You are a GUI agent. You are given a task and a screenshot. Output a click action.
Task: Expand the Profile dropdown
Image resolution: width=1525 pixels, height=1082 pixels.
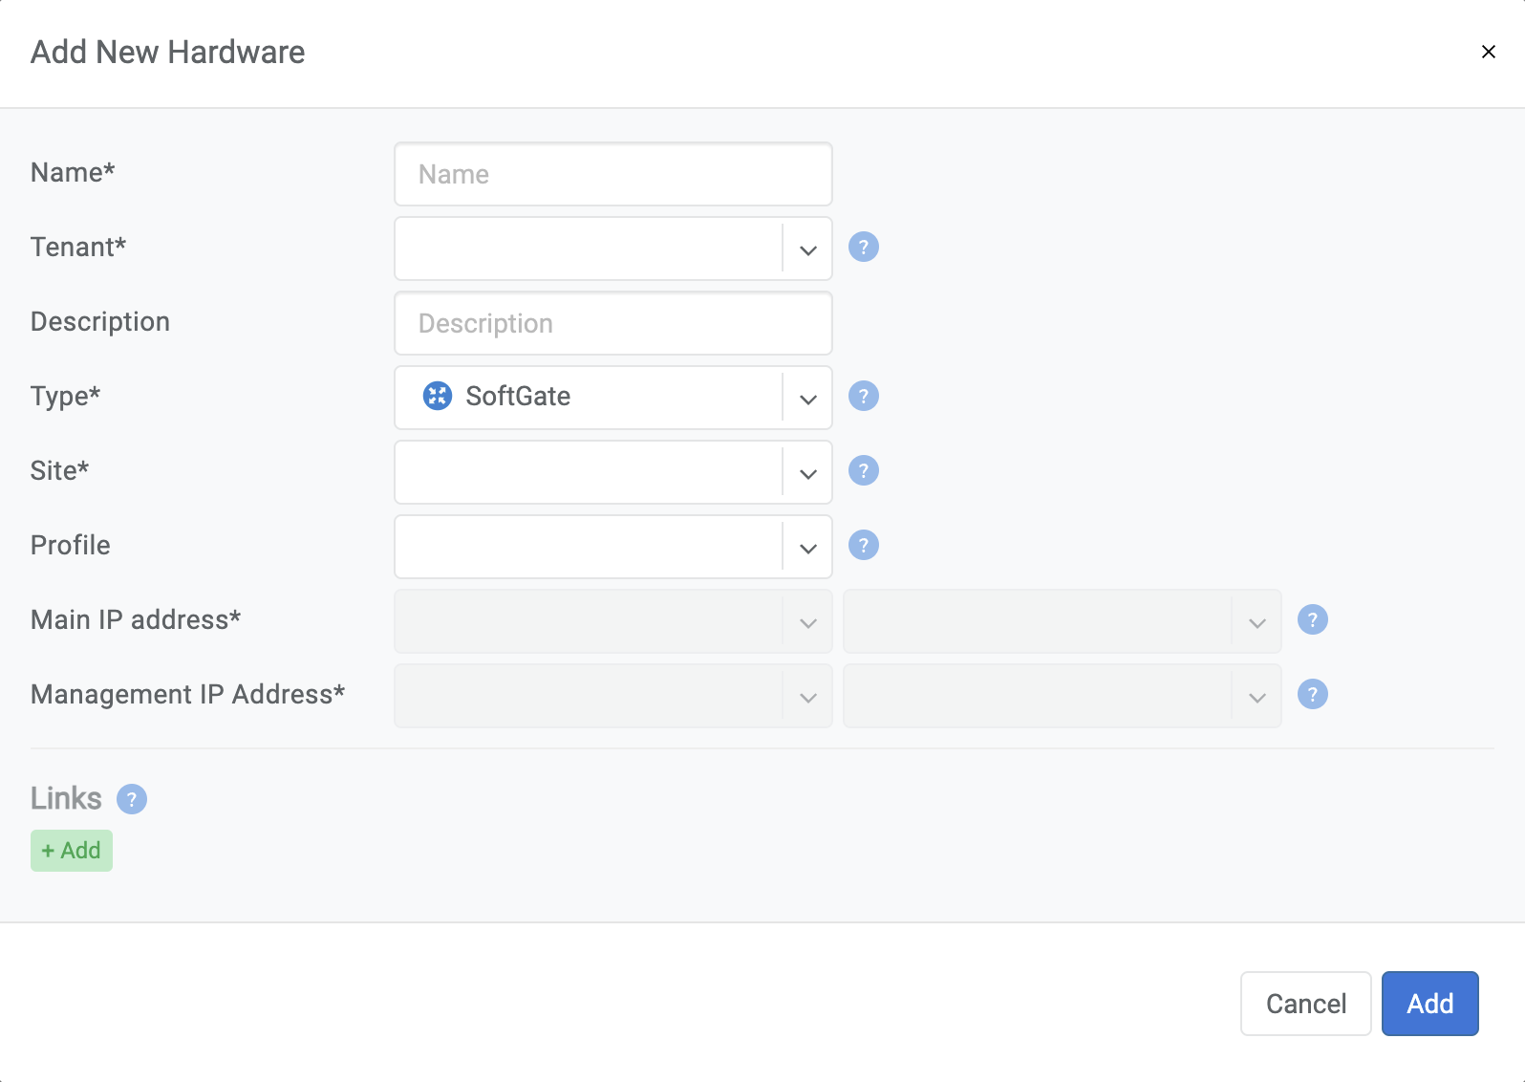[807, 548]
